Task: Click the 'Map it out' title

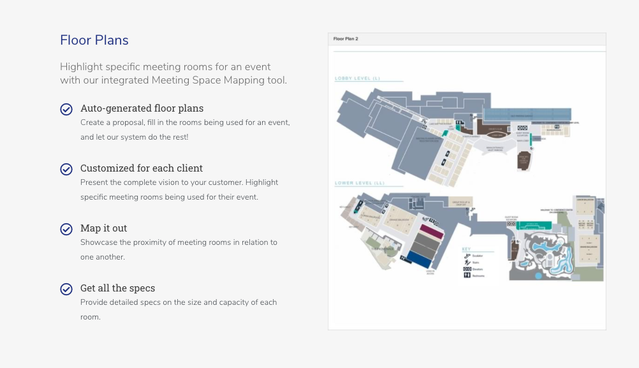Action: 103,228
